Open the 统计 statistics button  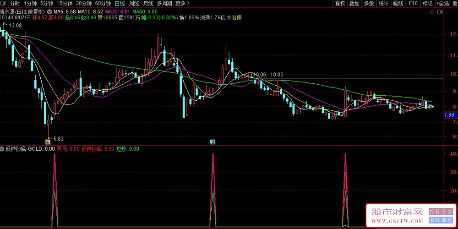[x=384, y=4]
